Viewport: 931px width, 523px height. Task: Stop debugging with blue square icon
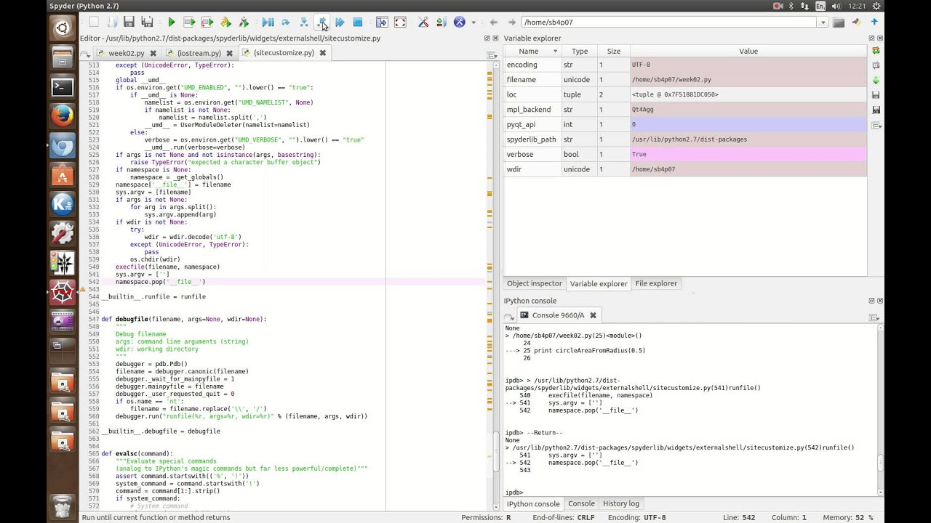pyautogui.click(x=358, y=23)
